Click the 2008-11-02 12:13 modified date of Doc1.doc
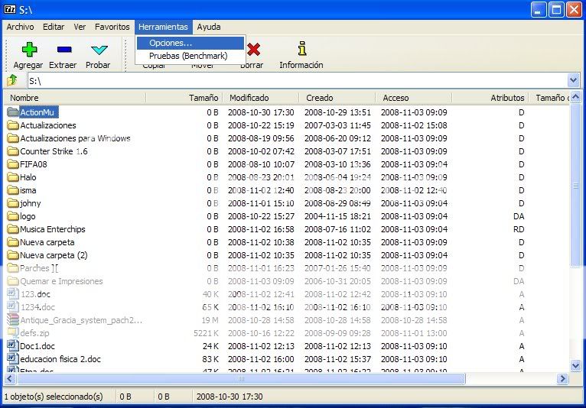 261,346
